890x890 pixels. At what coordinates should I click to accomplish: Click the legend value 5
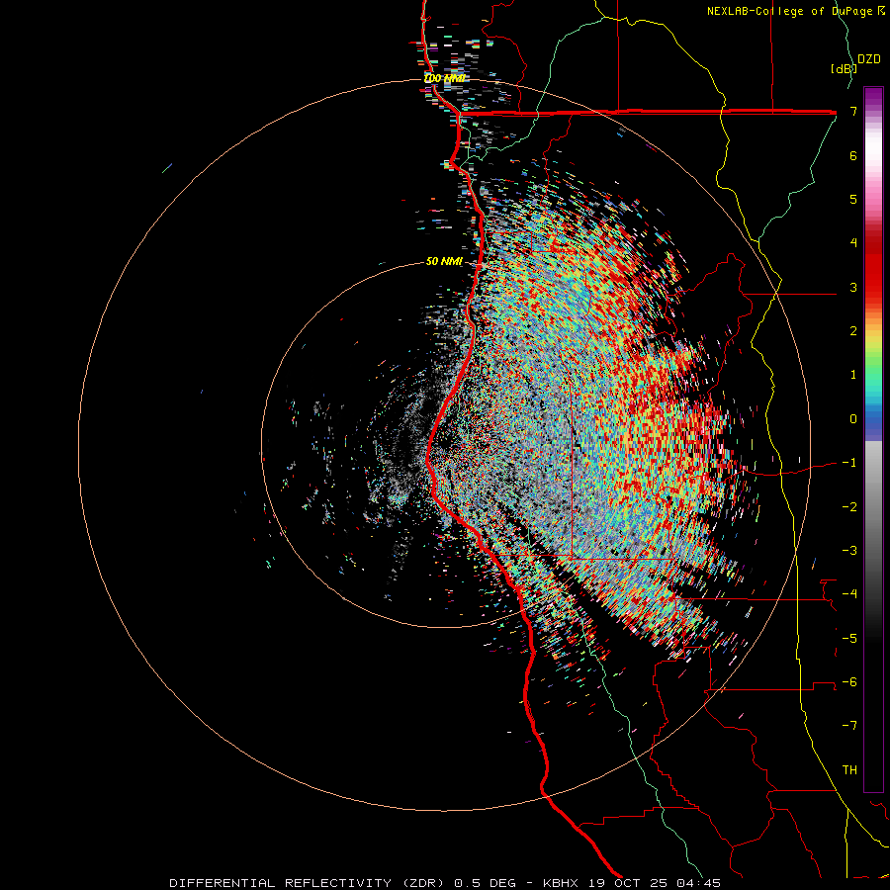(853, 199)
